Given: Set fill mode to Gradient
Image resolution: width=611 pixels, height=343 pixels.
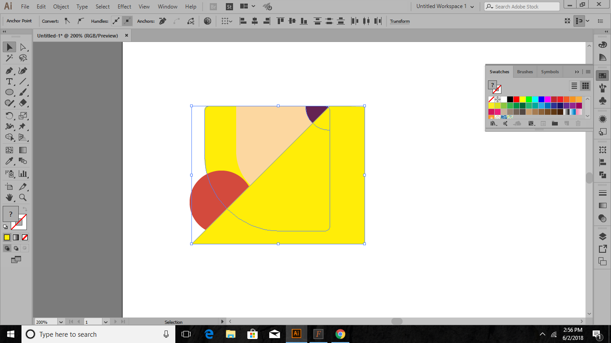Looking at the screenshot, I should pyautogui.click(x=16, y=237).
